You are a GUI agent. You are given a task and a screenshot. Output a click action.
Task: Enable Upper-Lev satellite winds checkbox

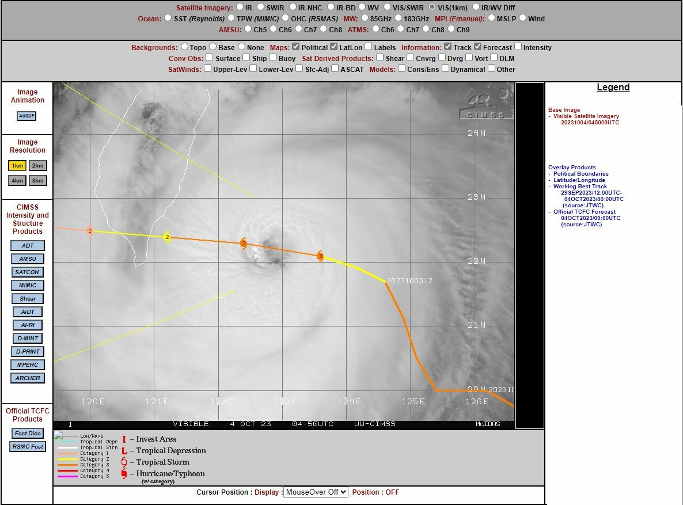point(208,69)
